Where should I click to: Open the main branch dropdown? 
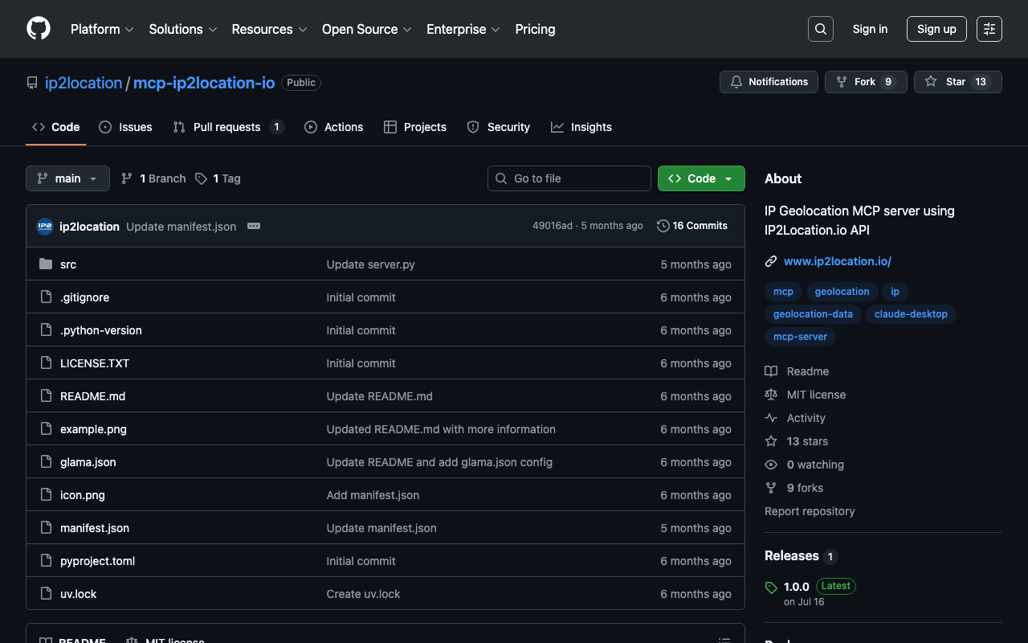point(67,178)
